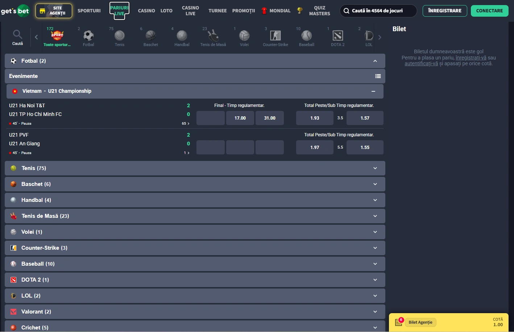Screen dimensions: 514x332
Task: Expand the LOL (2) section
Action: click(x=195, y=296)
